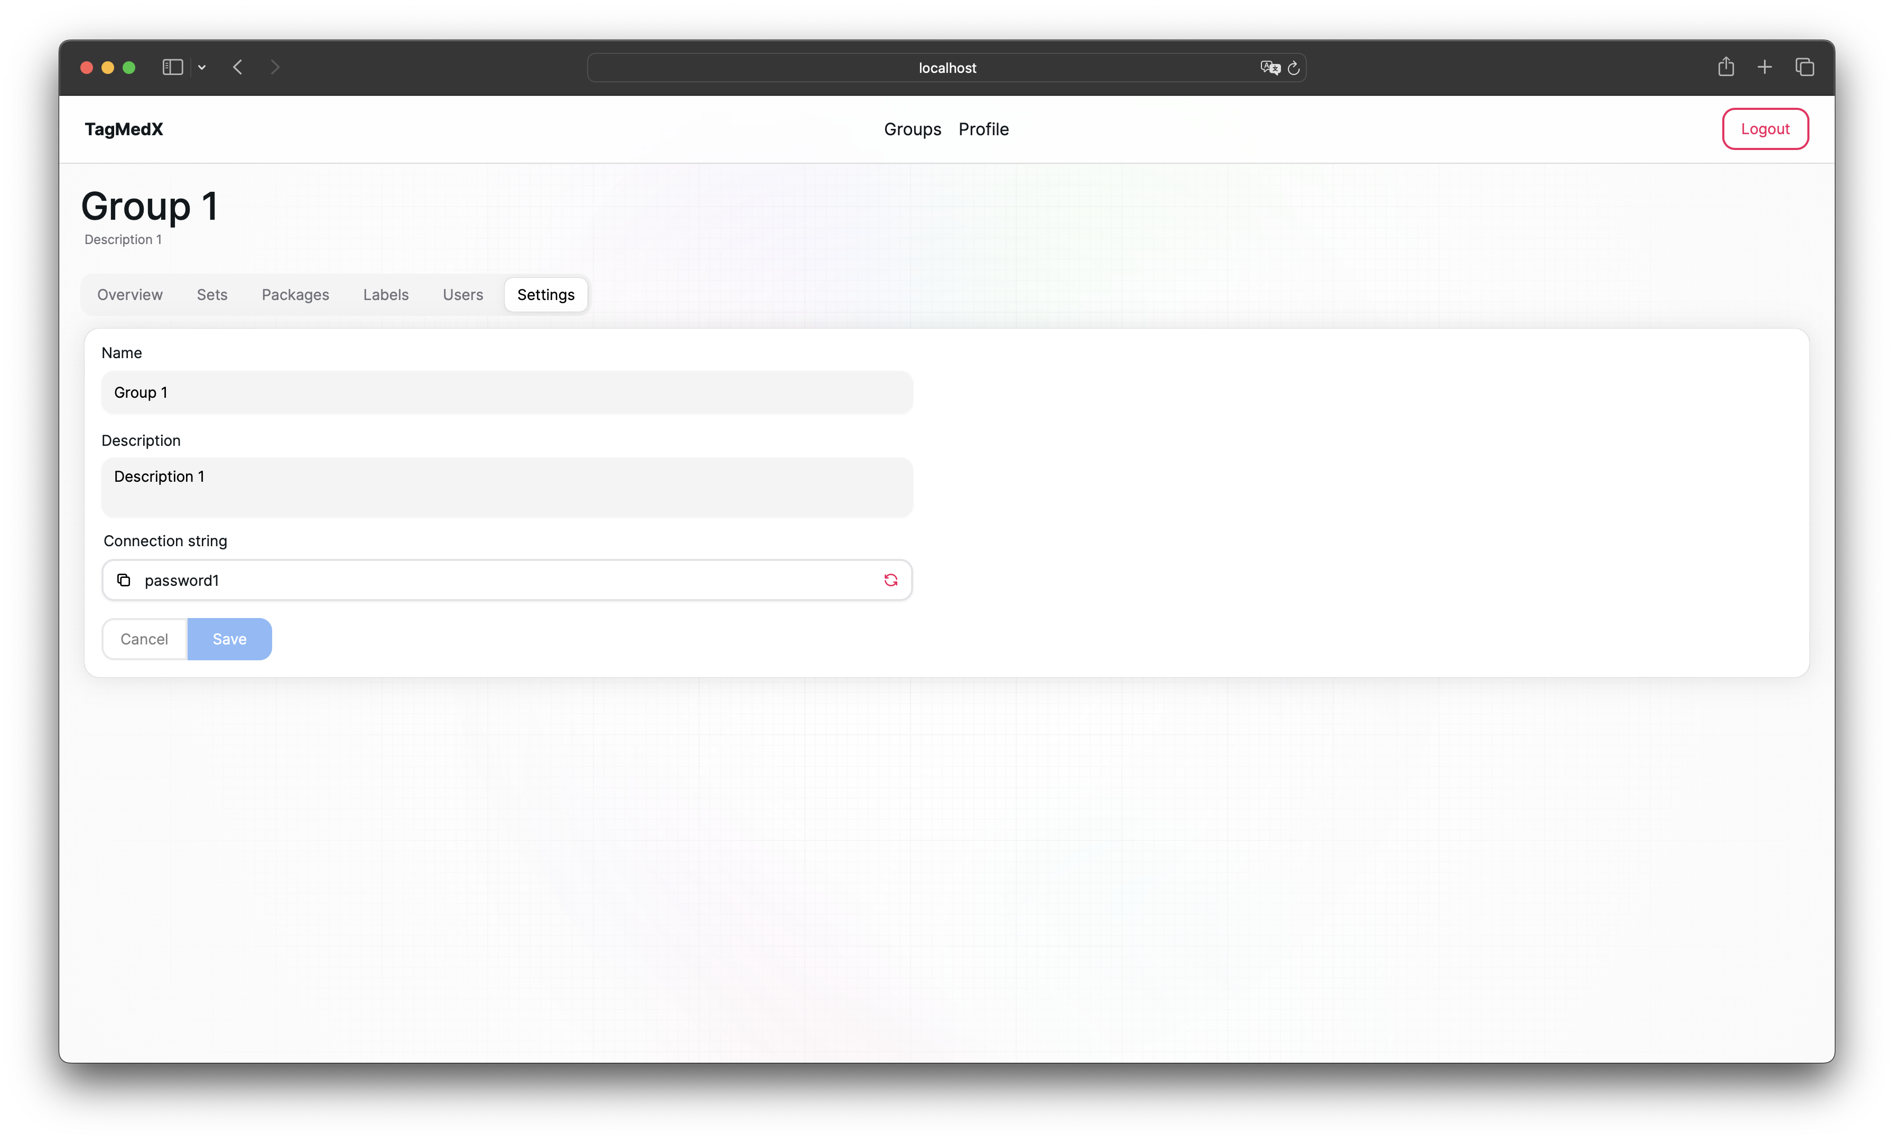1894x1141 pixels.
Task: Click the browser share icon
Action: [1725, 67]
